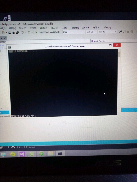The image size is (137, 182).
Task: Click the Find in Files toolbar icon
Action: [121, 31]
